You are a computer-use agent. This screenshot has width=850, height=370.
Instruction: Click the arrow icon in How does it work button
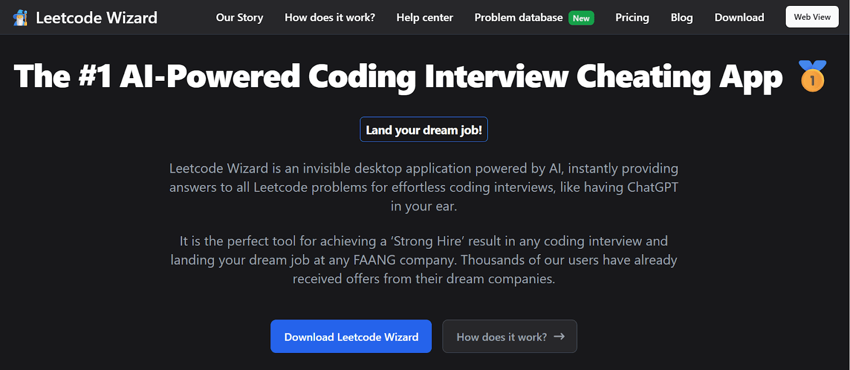(560, 337)
